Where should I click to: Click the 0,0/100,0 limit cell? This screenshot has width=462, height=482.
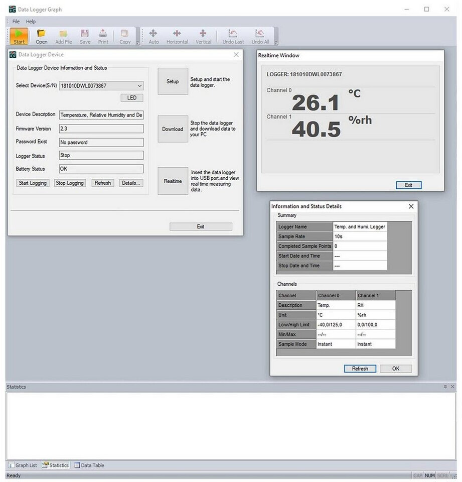point(376,325)
